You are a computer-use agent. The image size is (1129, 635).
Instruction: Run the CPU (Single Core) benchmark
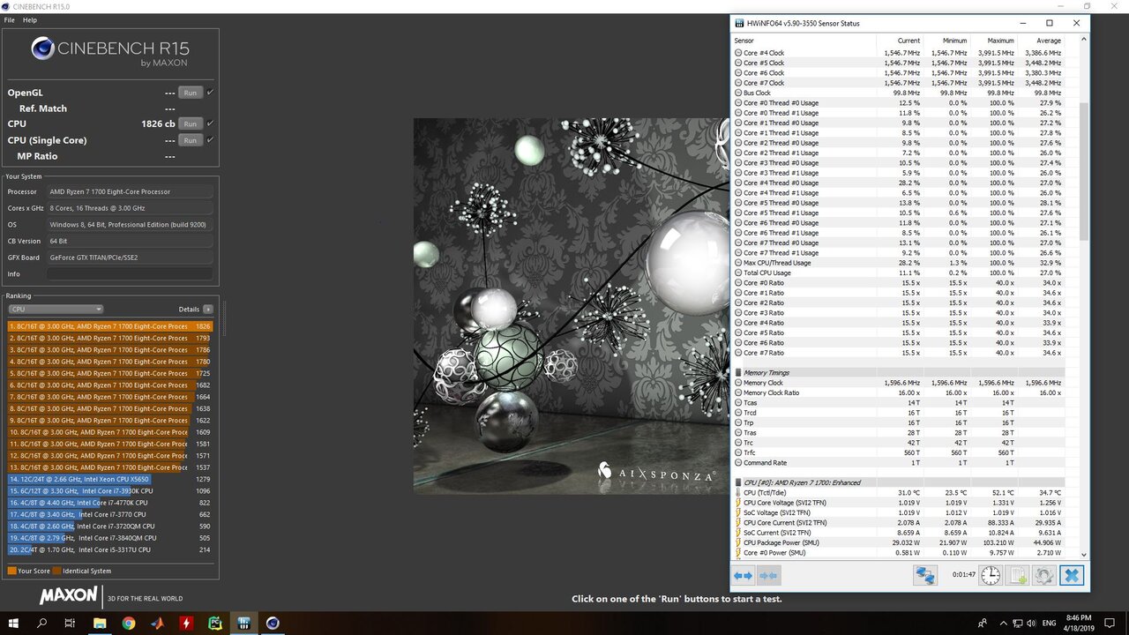(190, 139)
